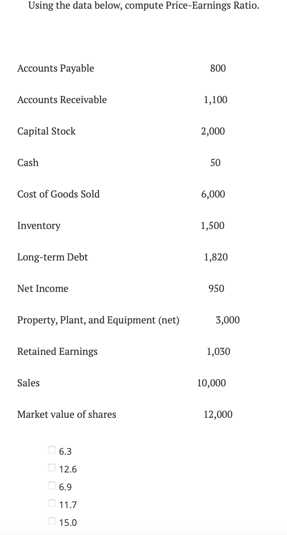Click the Cost of Goods Sold label
Viewport: 287px width, 535px height.
click(x=58, y=194)
